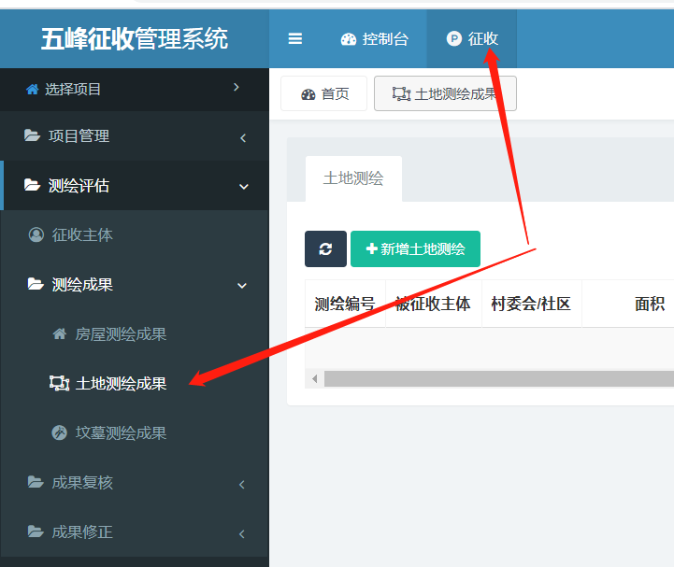Click the 新增土地测绘 button
Image resolution: width=674 pixels, height=567 pixels.
click(x=415, y=248)
